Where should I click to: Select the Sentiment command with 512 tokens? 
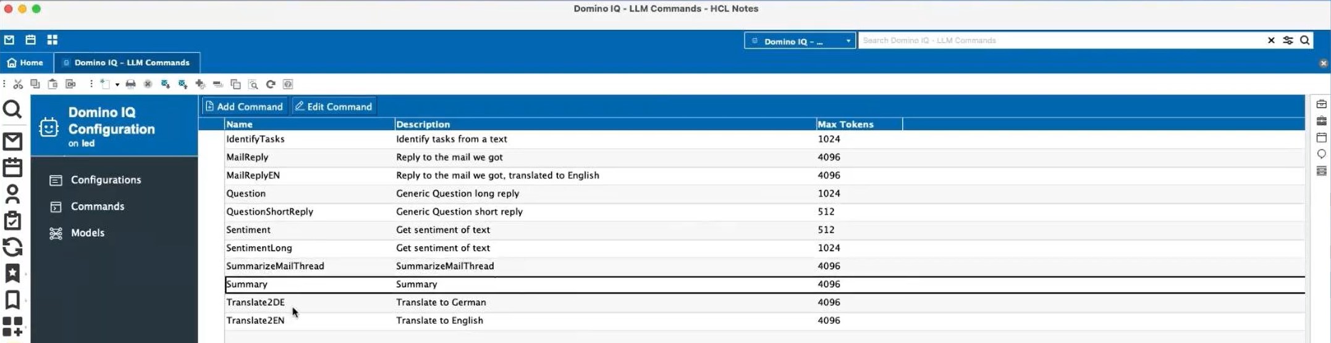764,230
